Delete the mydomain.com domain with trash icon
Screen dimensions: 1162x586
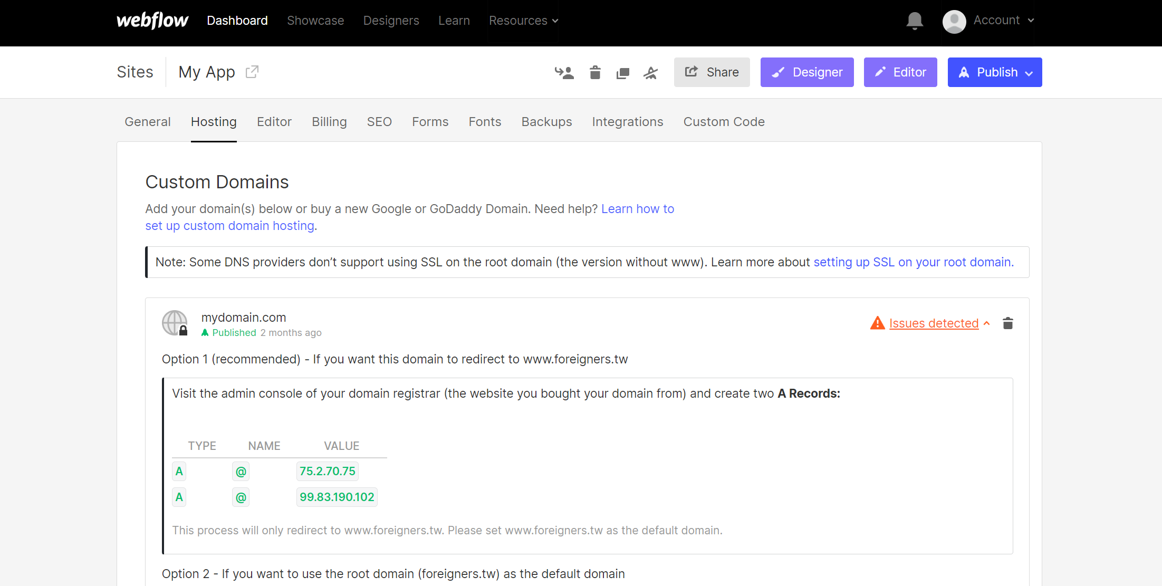[1008, 323]
